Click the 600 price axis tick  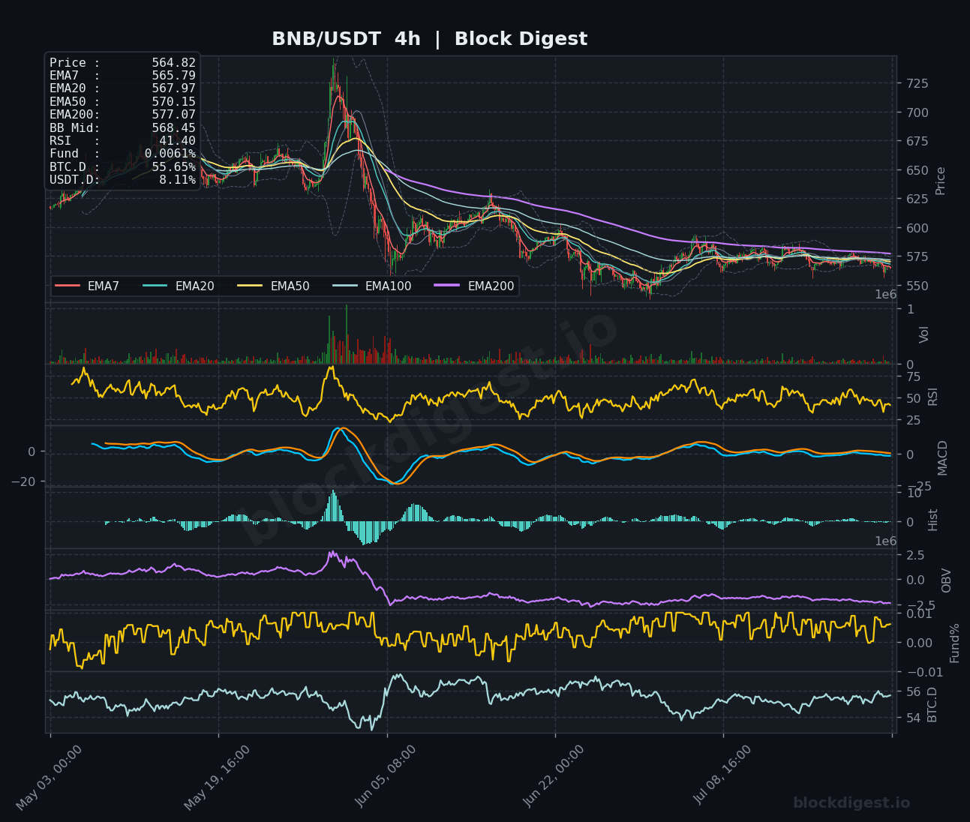pyautogui.click(x=917, y=228)
